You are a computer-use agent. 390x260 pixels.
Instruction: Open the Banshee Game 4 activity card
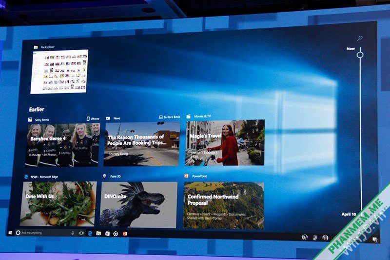62,145
